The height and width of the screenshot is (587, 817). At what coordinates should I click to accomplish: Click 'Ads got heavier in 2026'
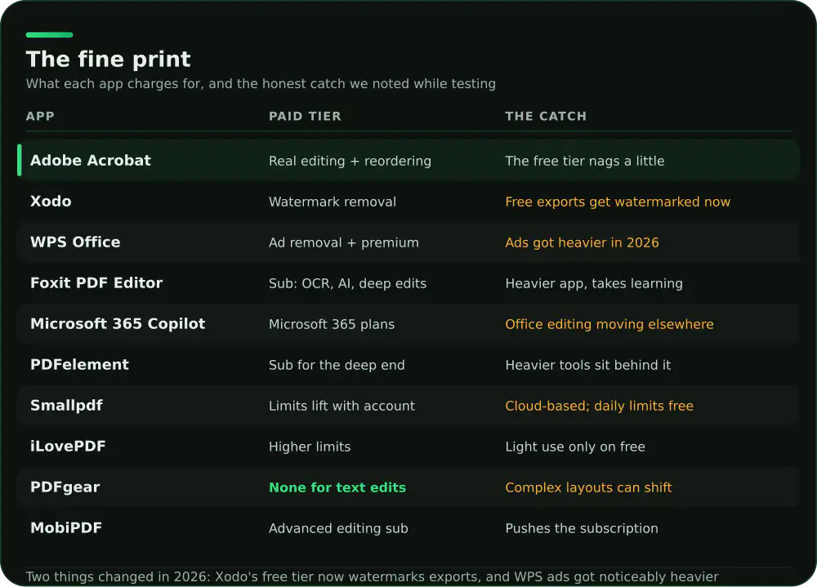[582, 242]
